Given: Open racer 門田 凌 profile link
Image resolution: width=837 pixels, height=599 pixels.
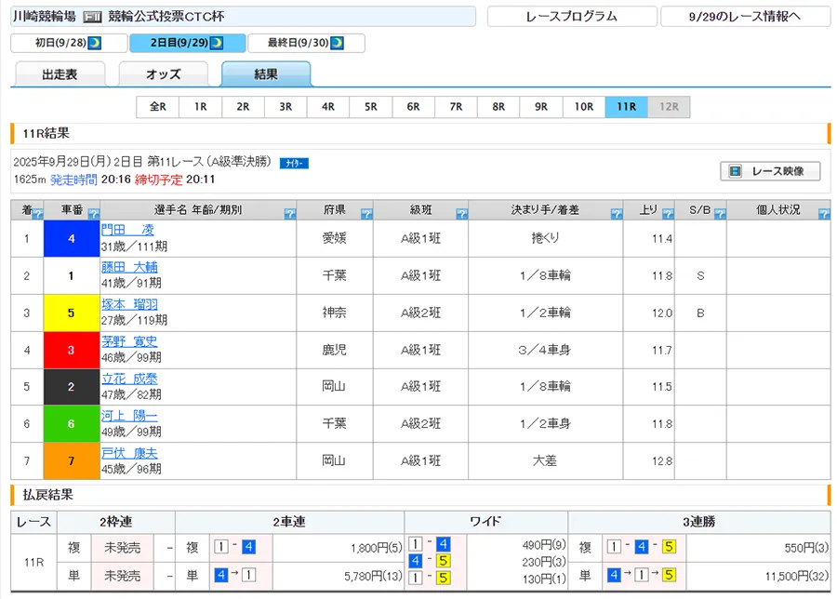Looking at the screenshot, I should pos(127,230).
